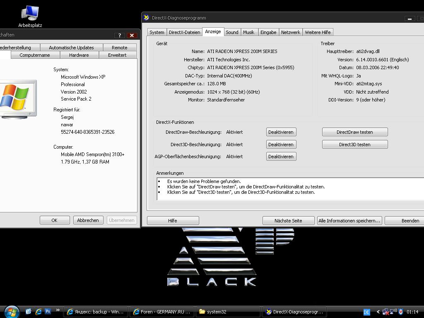Launch Photoshop from the quick launch bar
This screenshot has width=424, height=318.
pyautogui.click(x=48, y=311)
